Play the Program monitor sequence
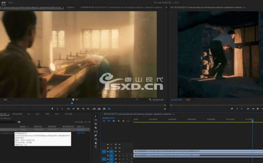The width and height of the screenshot is (263, 163). [258, 109]
